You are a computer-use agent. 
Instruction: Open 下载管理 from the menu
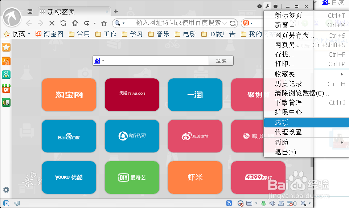click(x=306, y=103)
